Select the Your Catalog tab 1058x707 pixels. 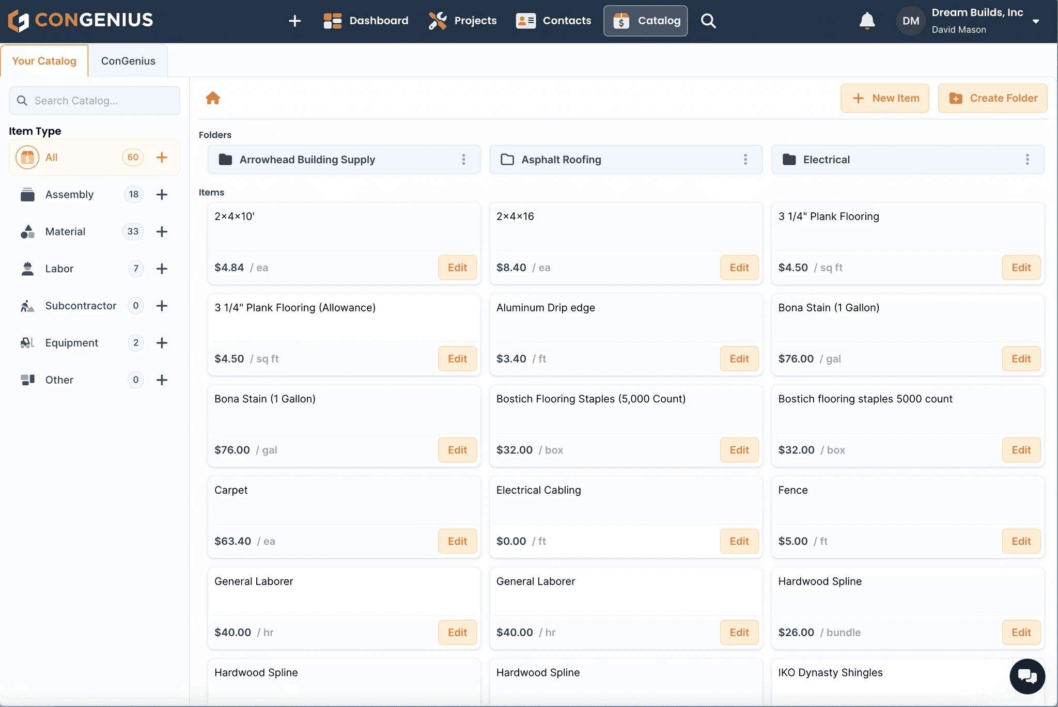[44, 60]
